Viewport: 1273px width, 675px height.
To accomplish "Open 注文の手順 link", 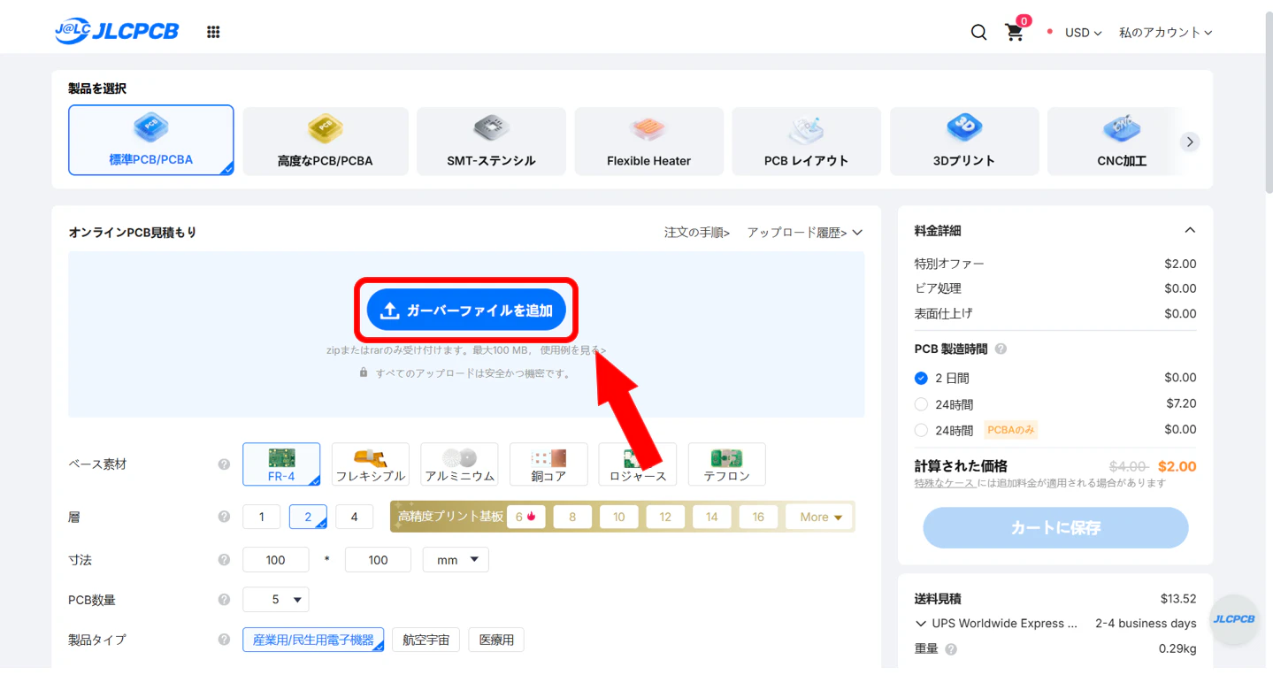I will click(697, 233).
